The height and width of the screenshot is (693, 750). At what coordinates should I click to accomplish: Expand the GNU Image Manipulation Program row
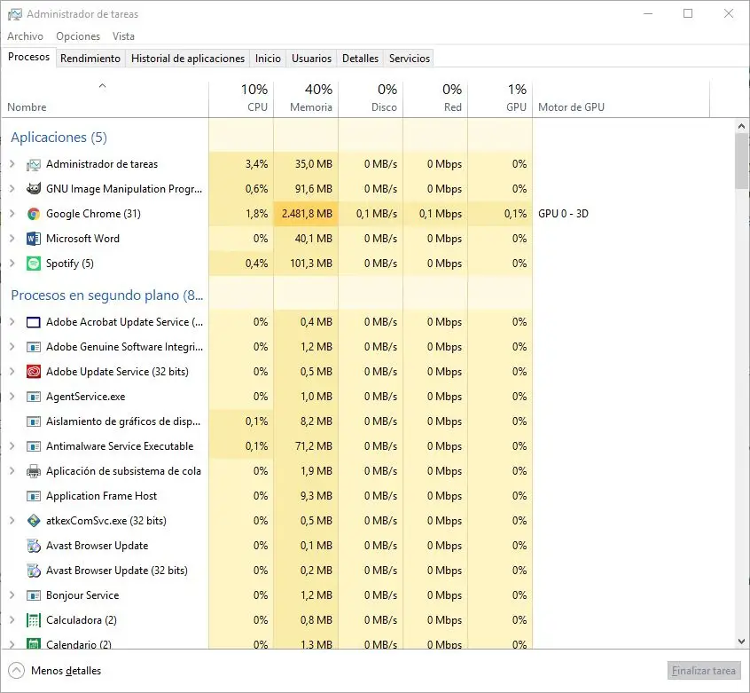(12, 189)
